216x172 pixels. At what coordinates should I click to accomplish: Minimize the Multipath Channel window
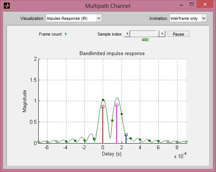click(181, 5)
